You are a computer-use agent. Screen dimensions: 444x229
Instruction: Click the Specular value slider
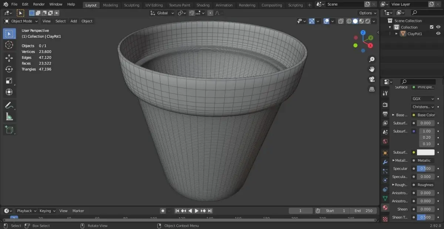coord(425,169)
